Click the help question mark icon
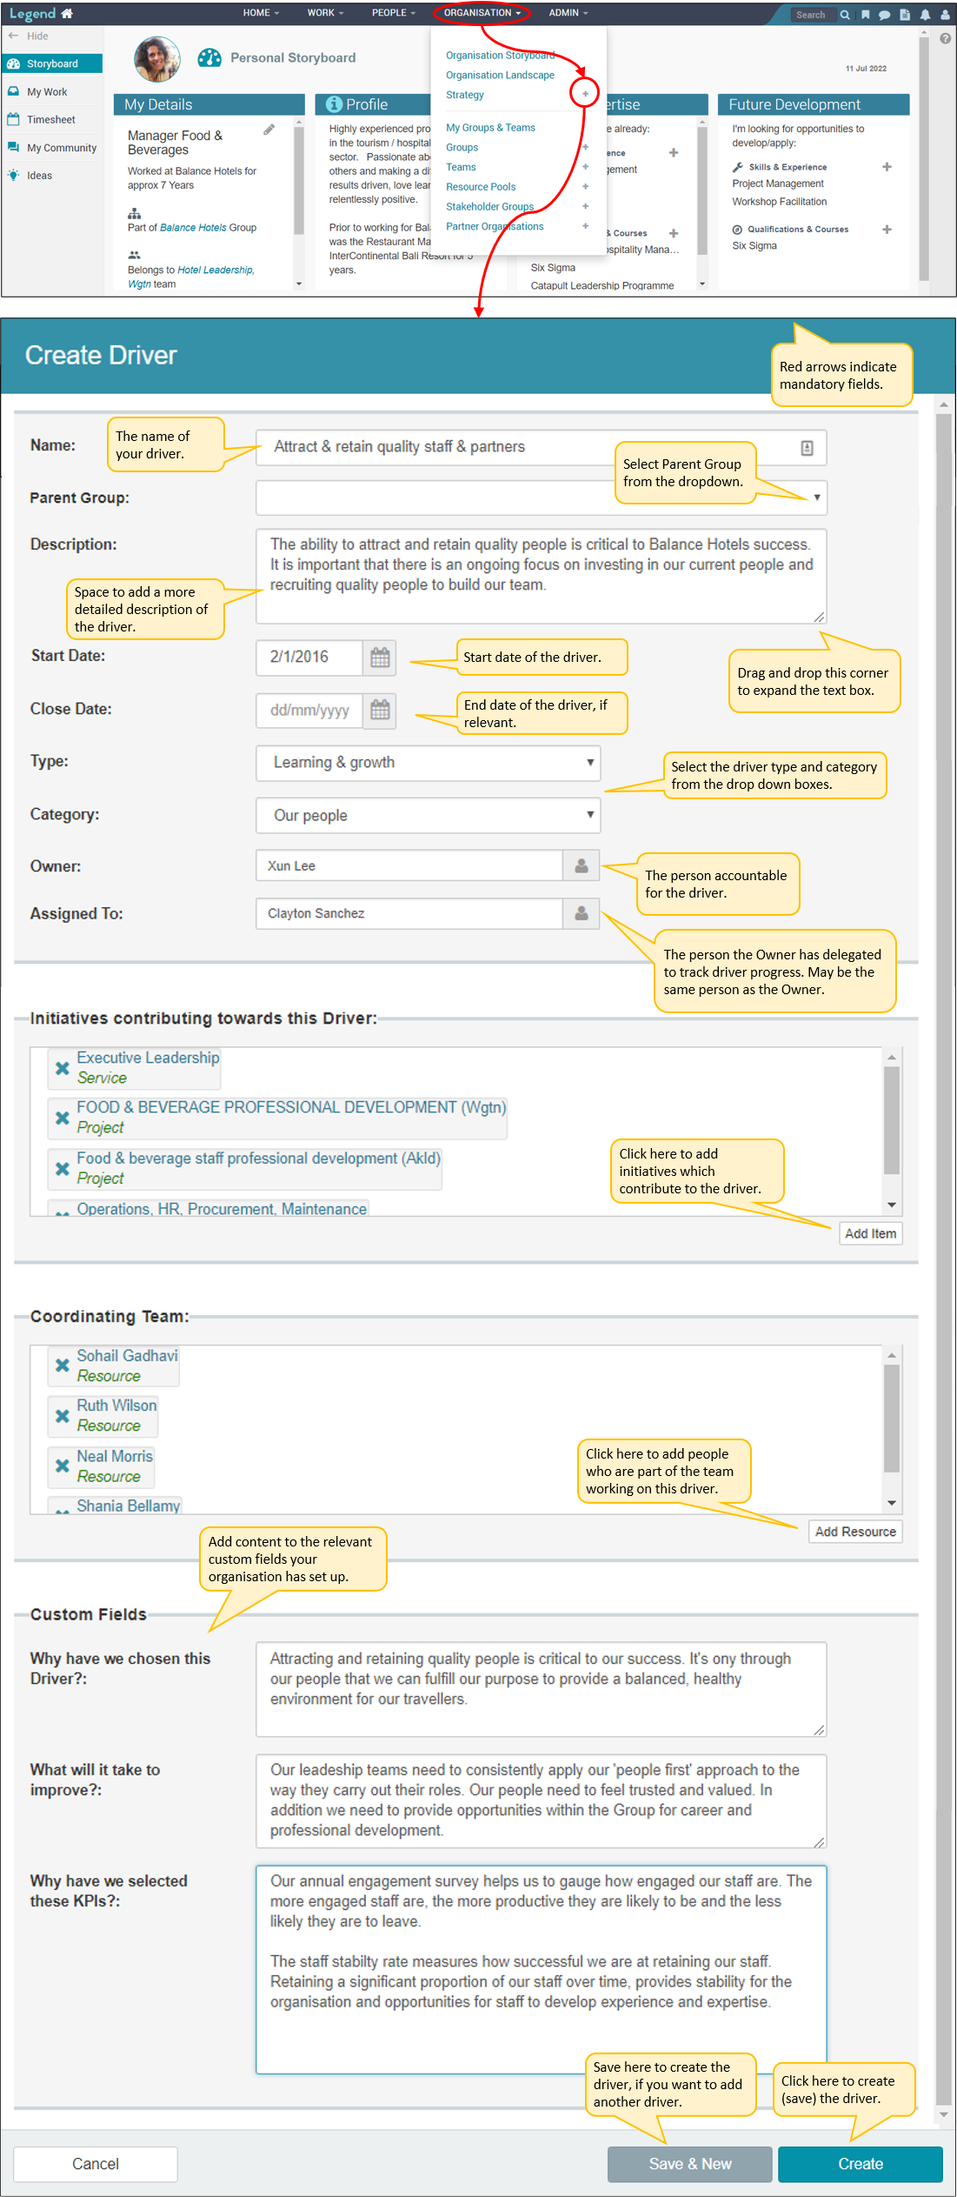Screen dimensions: 957x2197 click(x=946, y=38)
